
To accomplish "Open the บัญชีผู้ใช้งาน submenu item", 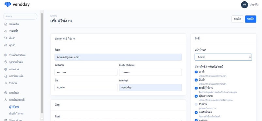I will click(x=16, y=113).
